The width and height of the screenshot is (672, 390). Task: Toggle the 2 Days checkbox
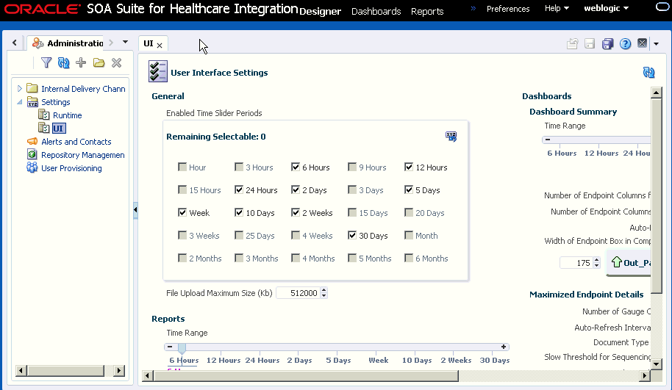296,189
